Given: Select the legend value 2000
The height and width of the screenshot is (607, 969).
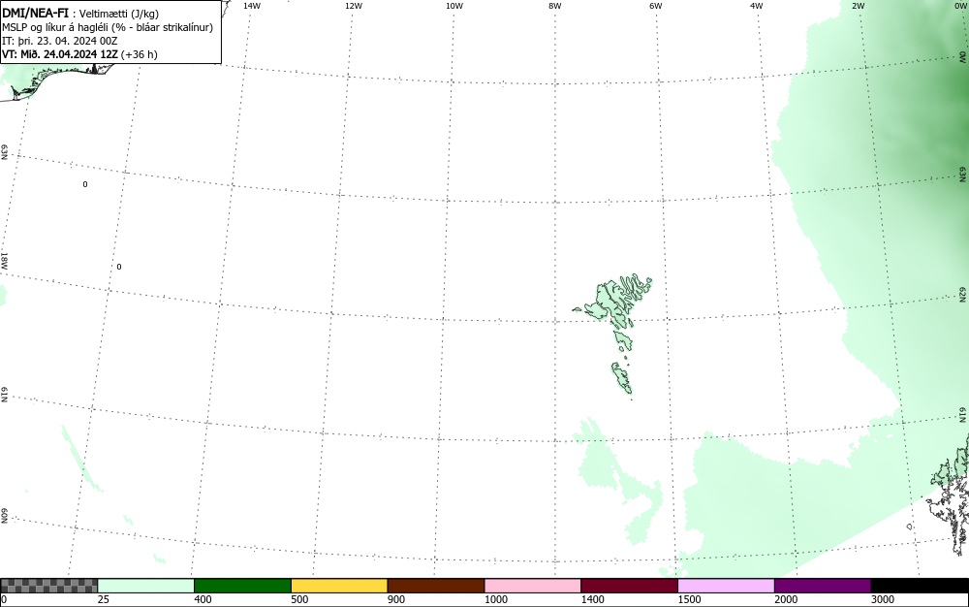Looking at the screenshot, I should pos(786,599).
